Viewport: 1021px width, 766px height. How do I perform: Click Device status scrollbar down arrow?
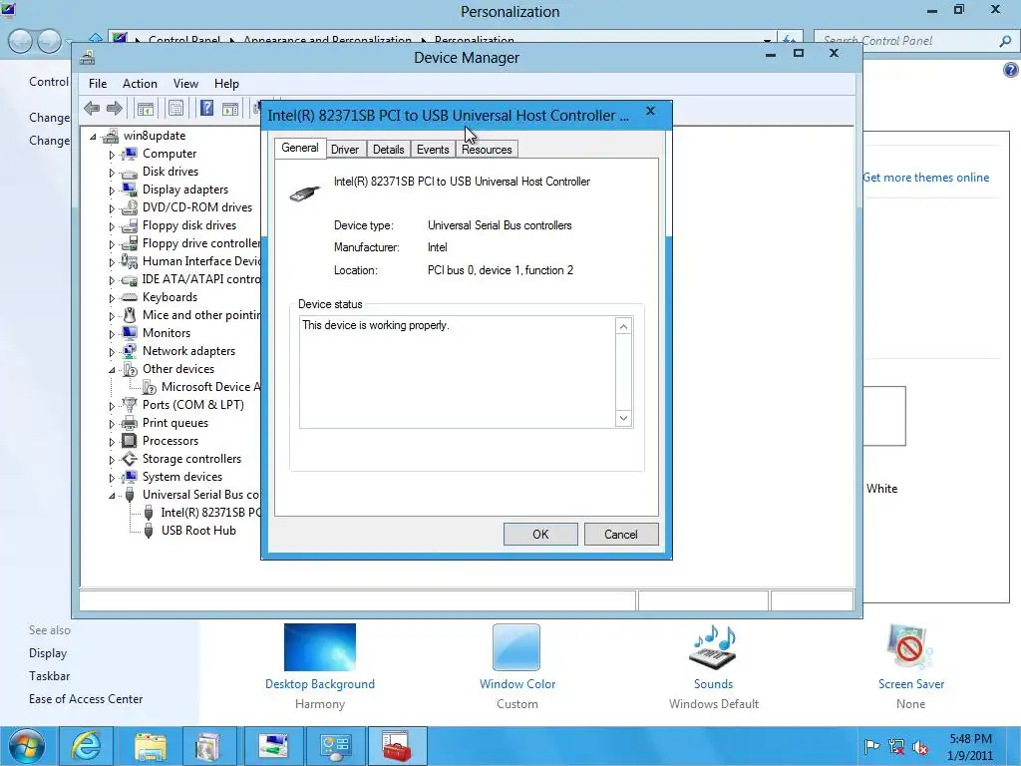tap(623, 418)
